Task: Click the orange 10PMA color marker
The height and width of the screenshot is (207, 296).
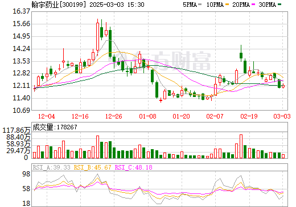Action: tap(227, 4)
